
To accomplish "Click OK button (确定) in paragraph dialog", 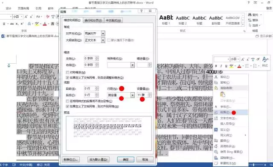I will (x=126, y=159).
